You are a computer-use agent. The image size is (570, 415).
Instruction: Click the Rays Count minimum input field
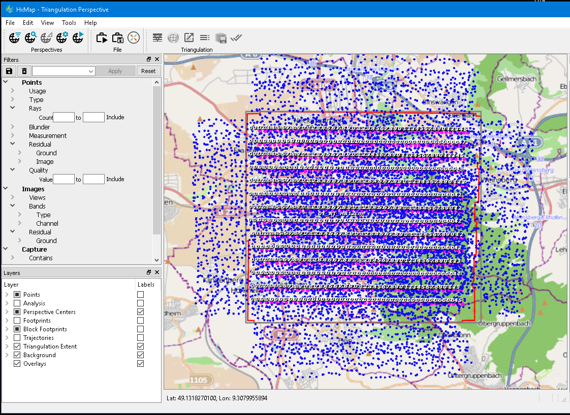click(x=64, y=117)
